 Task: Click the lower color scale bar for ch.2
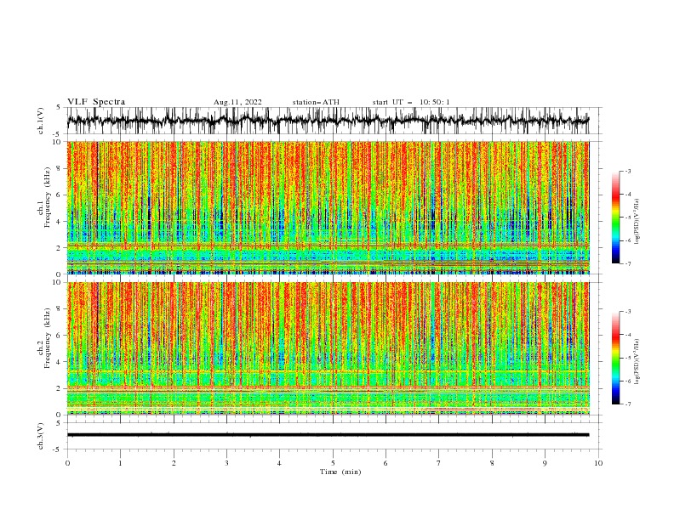(x=616, y=358)
